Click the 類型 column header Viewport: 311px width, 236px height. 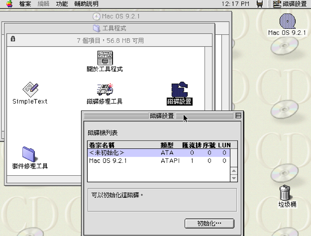[167, 145]
